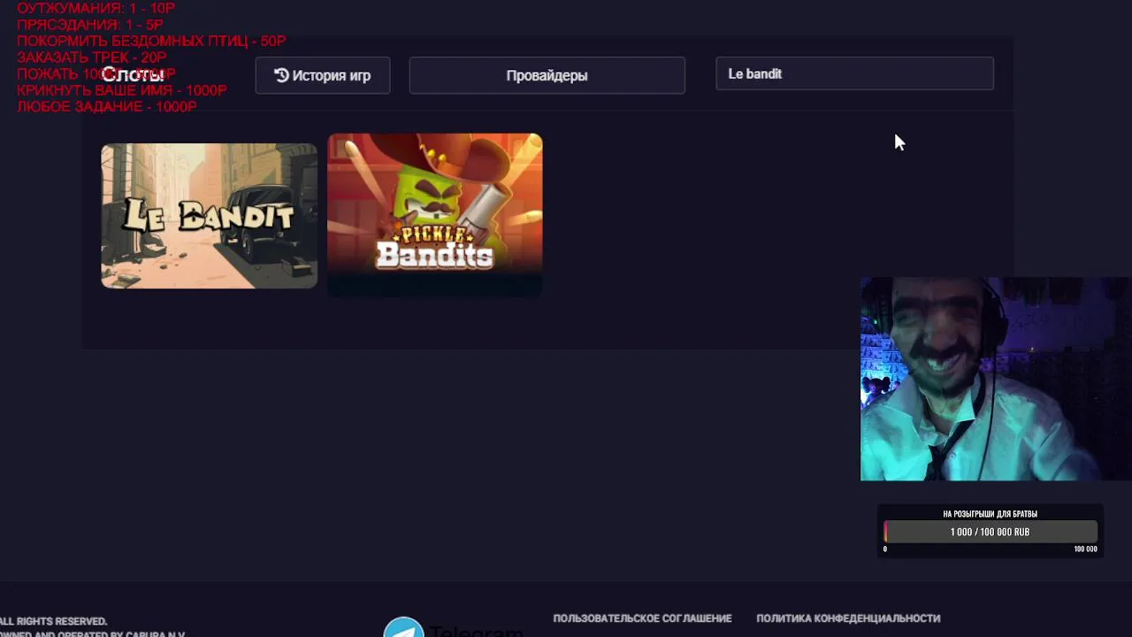
Task: Open the Le Bandit slot game
Action: pos(209,216)
